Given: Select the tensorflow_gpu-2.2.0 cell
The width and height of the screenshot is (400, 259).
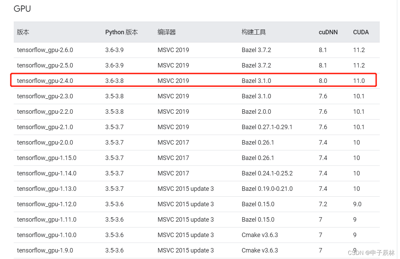Looking at the screenshot, I should (45, 112).
